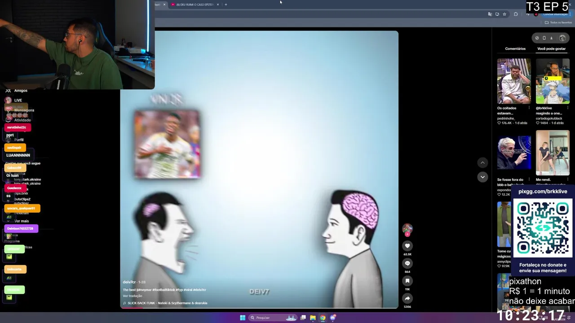This screenshot has width=575, height=323.
Task: Open the Chrome extensions puzzle icon
Action: [x=516, y=14]
